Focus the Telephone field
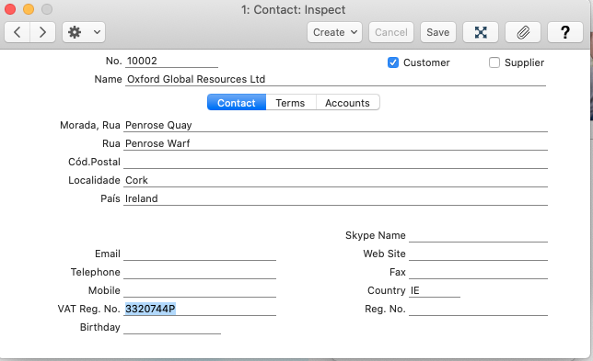Screen dimensions: 593x361 pyautogui.click(x=200, y=272)
